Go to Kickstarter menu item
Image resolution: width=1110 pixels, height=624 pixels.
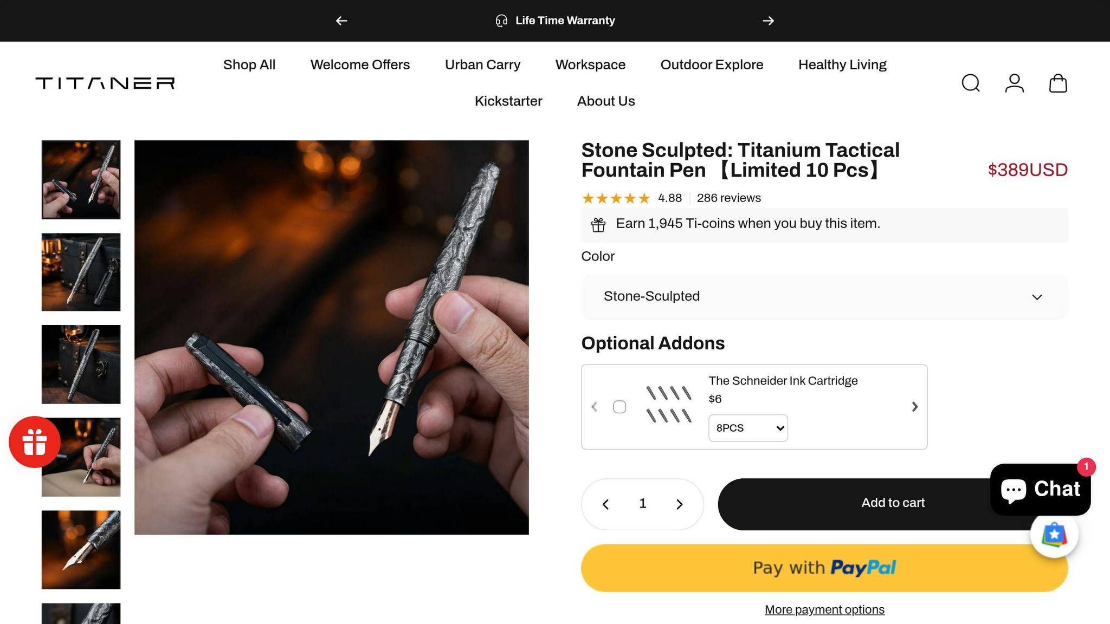click(x=508, y=101)
